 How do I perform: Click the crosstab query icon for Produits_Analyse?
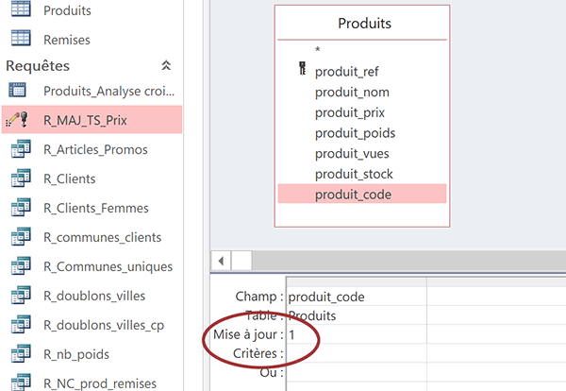coord(17,90)
